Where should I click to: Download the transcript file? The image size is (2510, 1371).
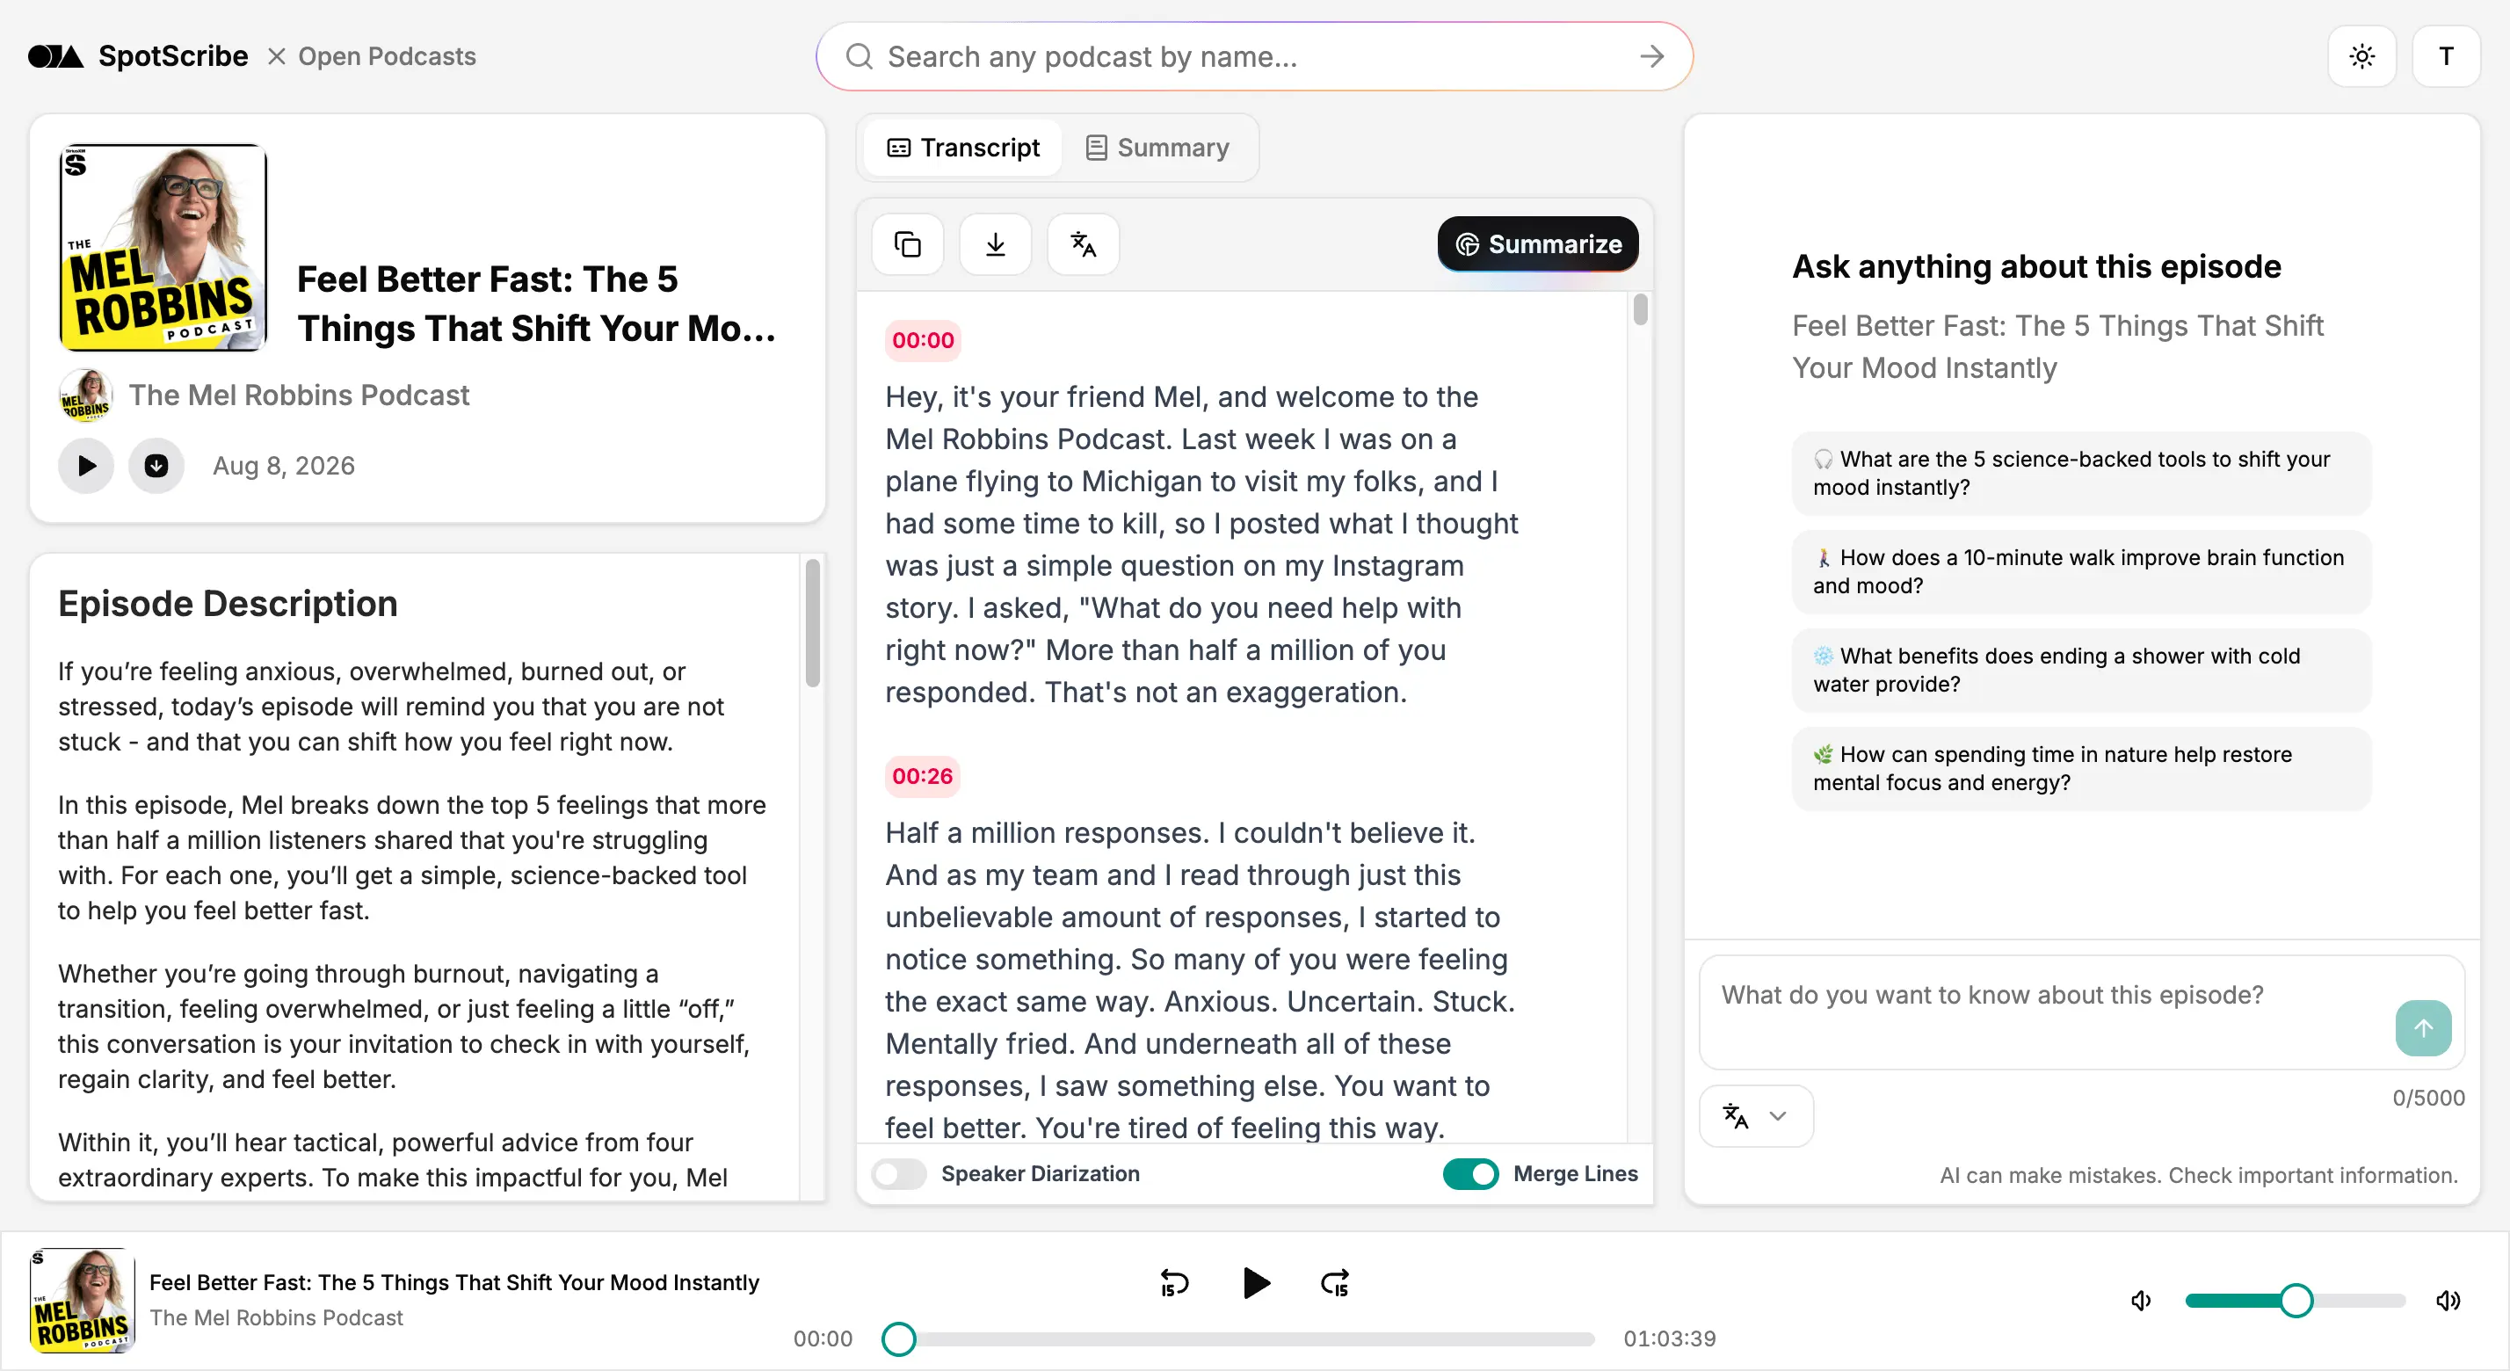pos(995,243)
